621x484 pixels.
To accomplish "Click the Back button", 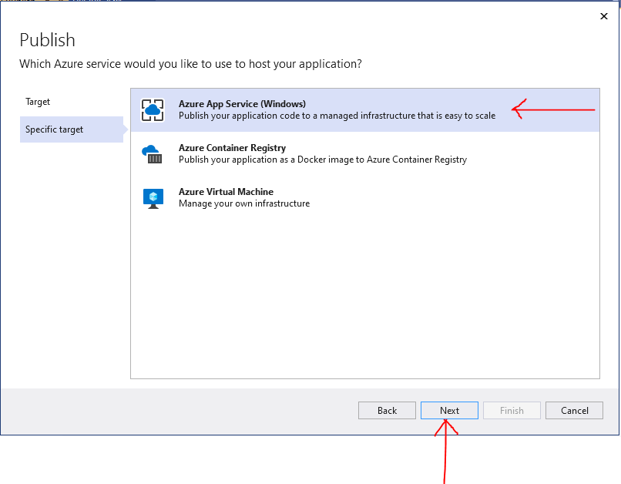I will tap(387, 410).
